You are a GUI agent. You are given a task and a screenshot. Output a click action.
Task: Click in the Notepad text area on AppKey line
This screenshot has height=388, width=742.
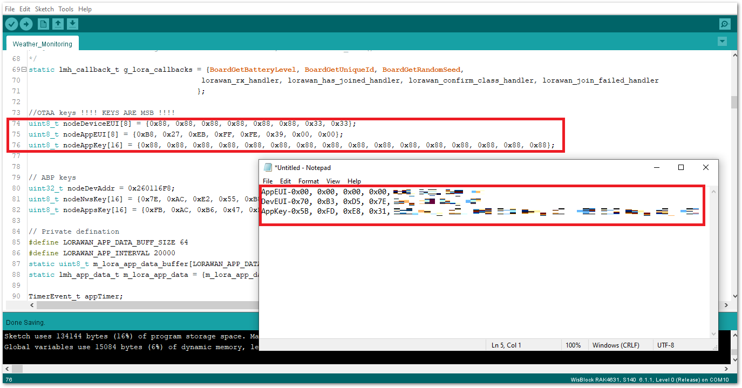[324, 212]
